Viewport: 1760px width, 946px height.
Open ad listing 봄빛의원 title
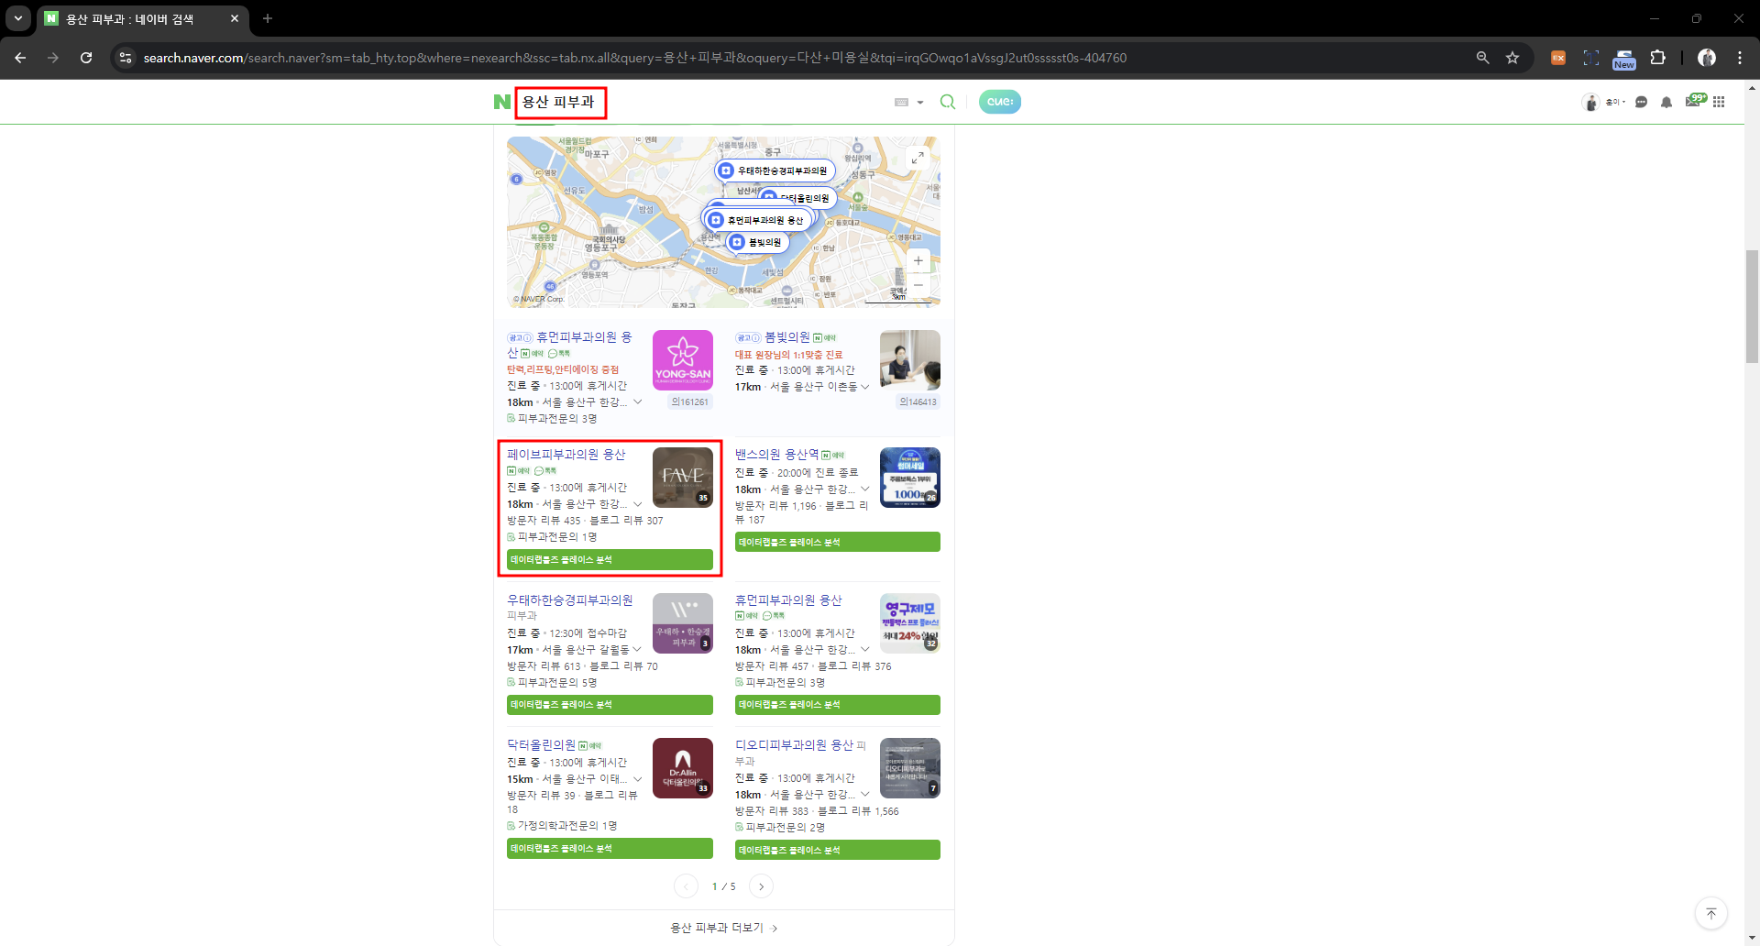[x=787, y=337]
